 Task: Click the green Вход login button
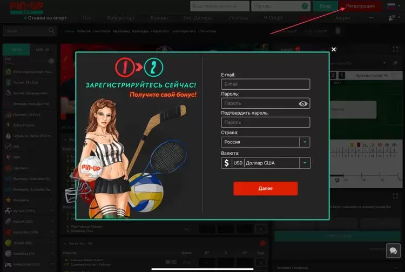[325, 6]
